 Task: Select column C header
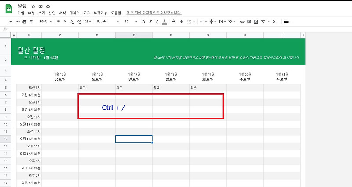60,35
